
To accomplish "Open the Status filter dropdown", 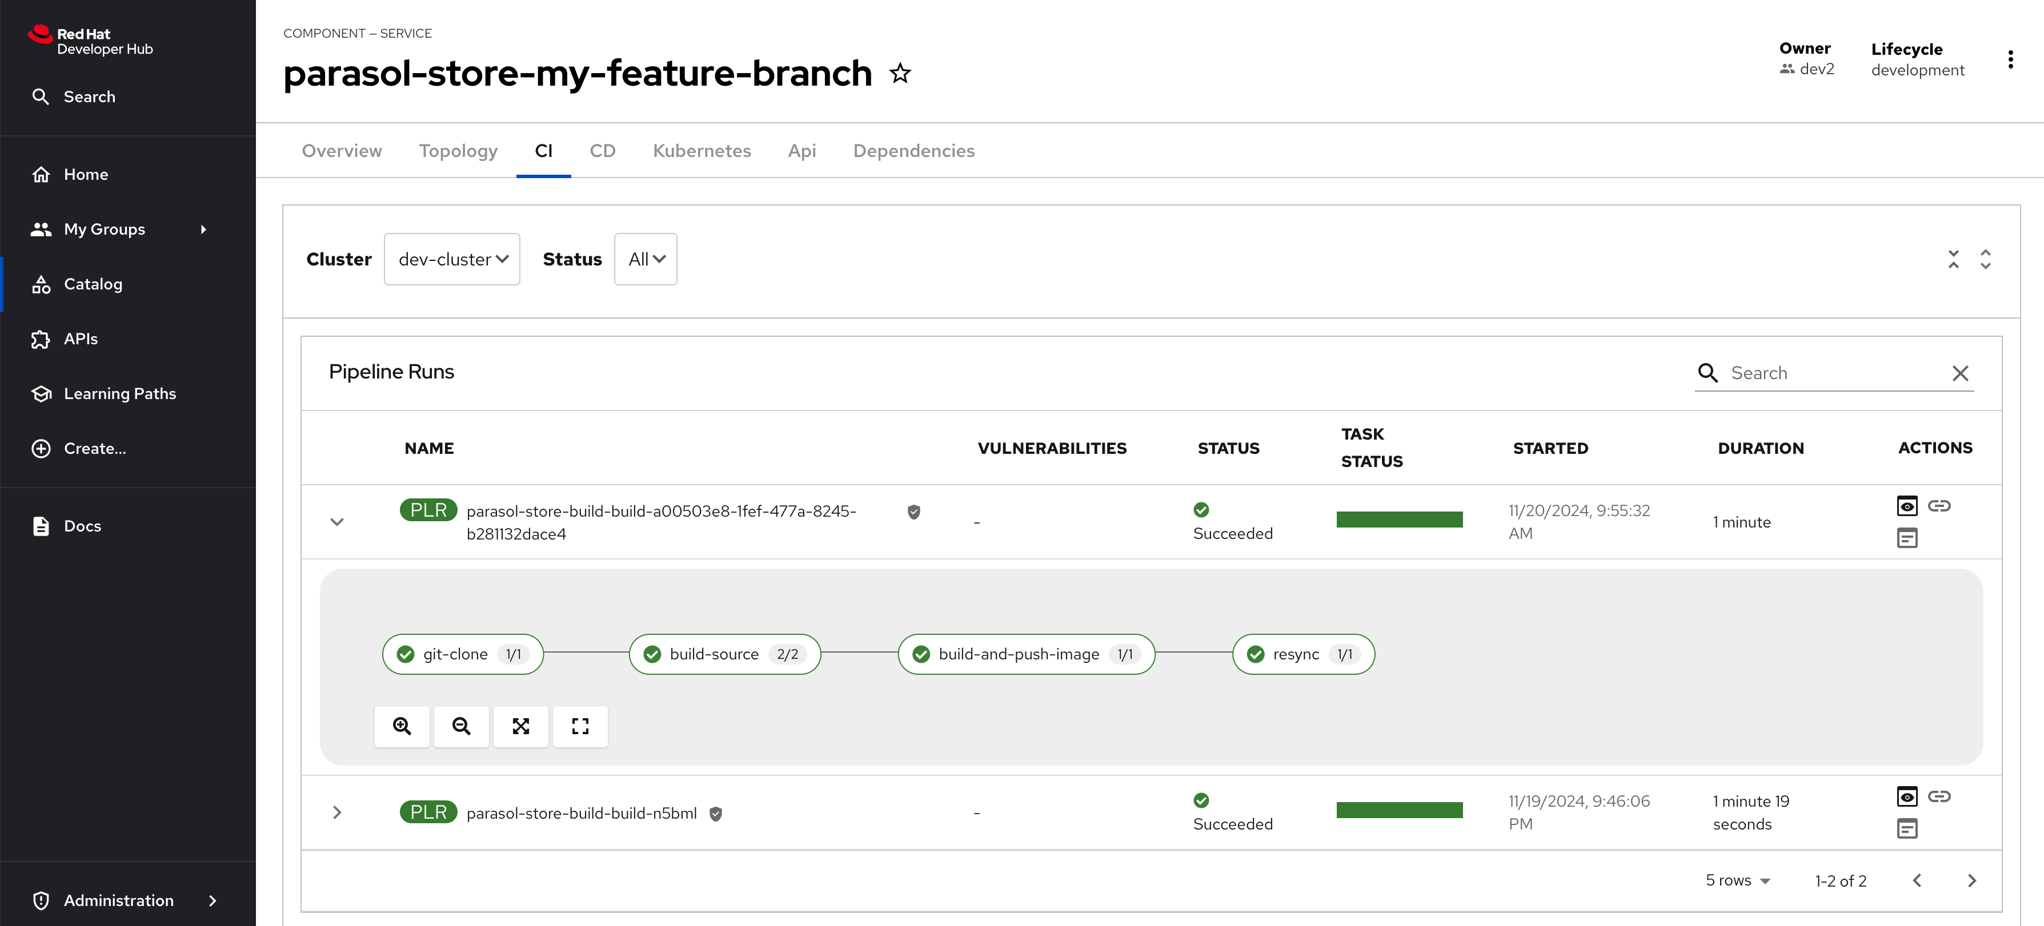I will click(x=644, y=259).
